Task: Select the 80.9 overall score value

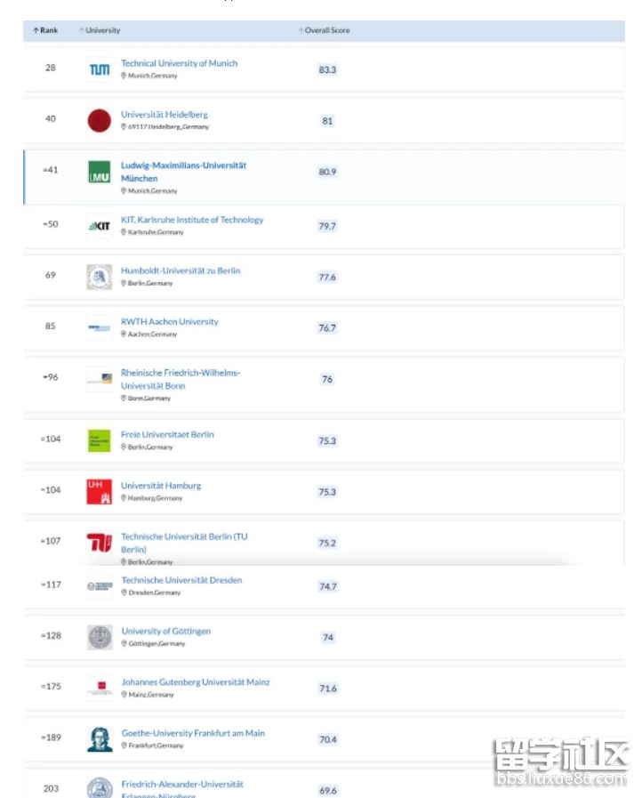Action: 327,172
